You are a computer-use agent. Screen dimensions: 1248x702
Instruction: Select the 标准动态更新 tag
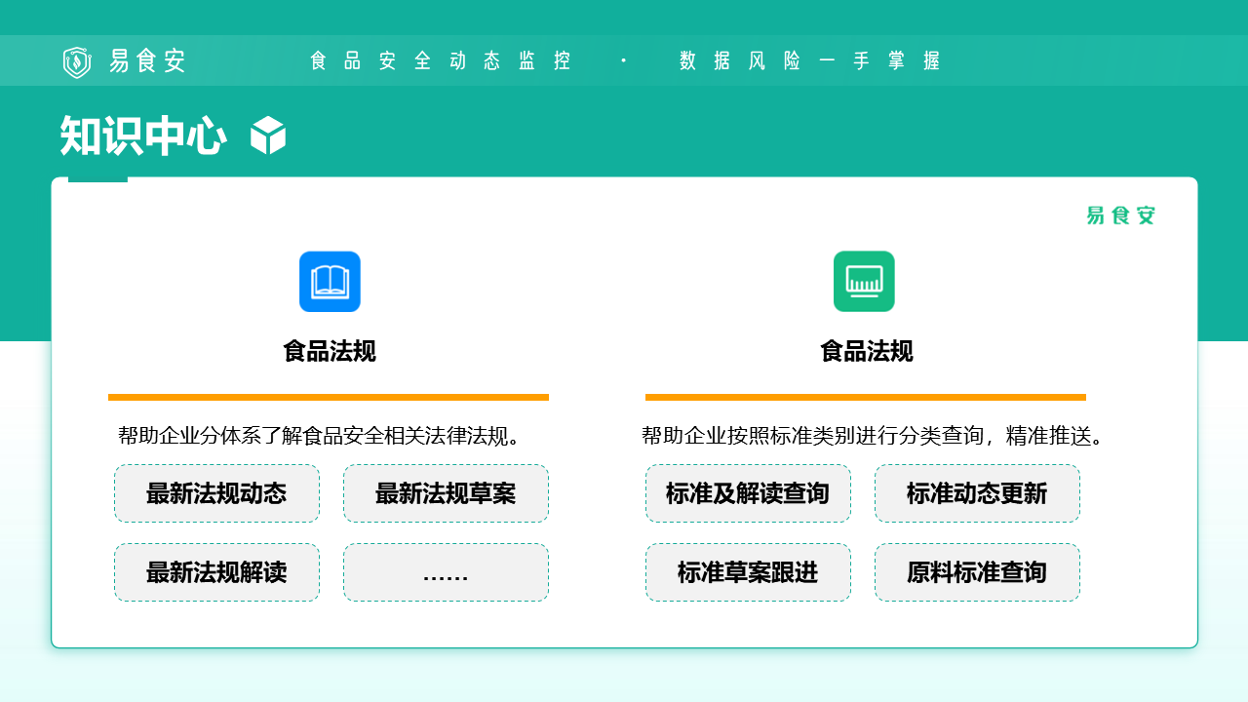(x=977, y=493)
